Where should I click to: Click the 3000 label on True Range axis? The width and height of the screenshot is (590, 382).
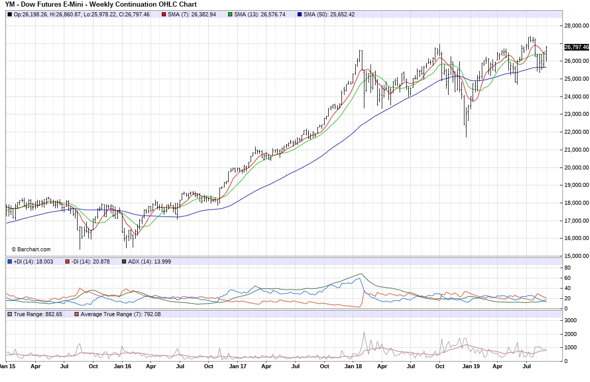[571, 320]
